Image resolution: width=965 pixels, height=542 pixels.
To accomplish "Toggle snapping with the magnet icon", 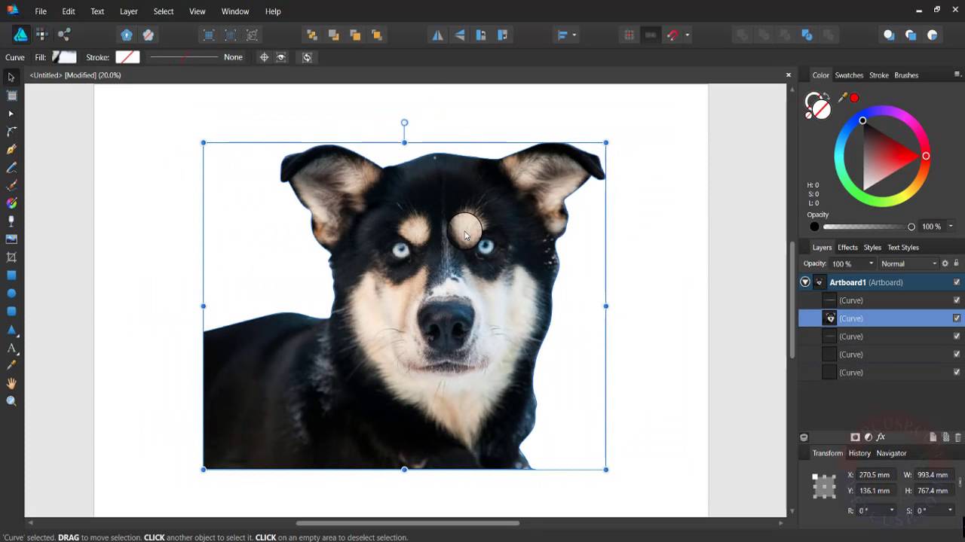I will pyautogui.click(x=672, y=35).
